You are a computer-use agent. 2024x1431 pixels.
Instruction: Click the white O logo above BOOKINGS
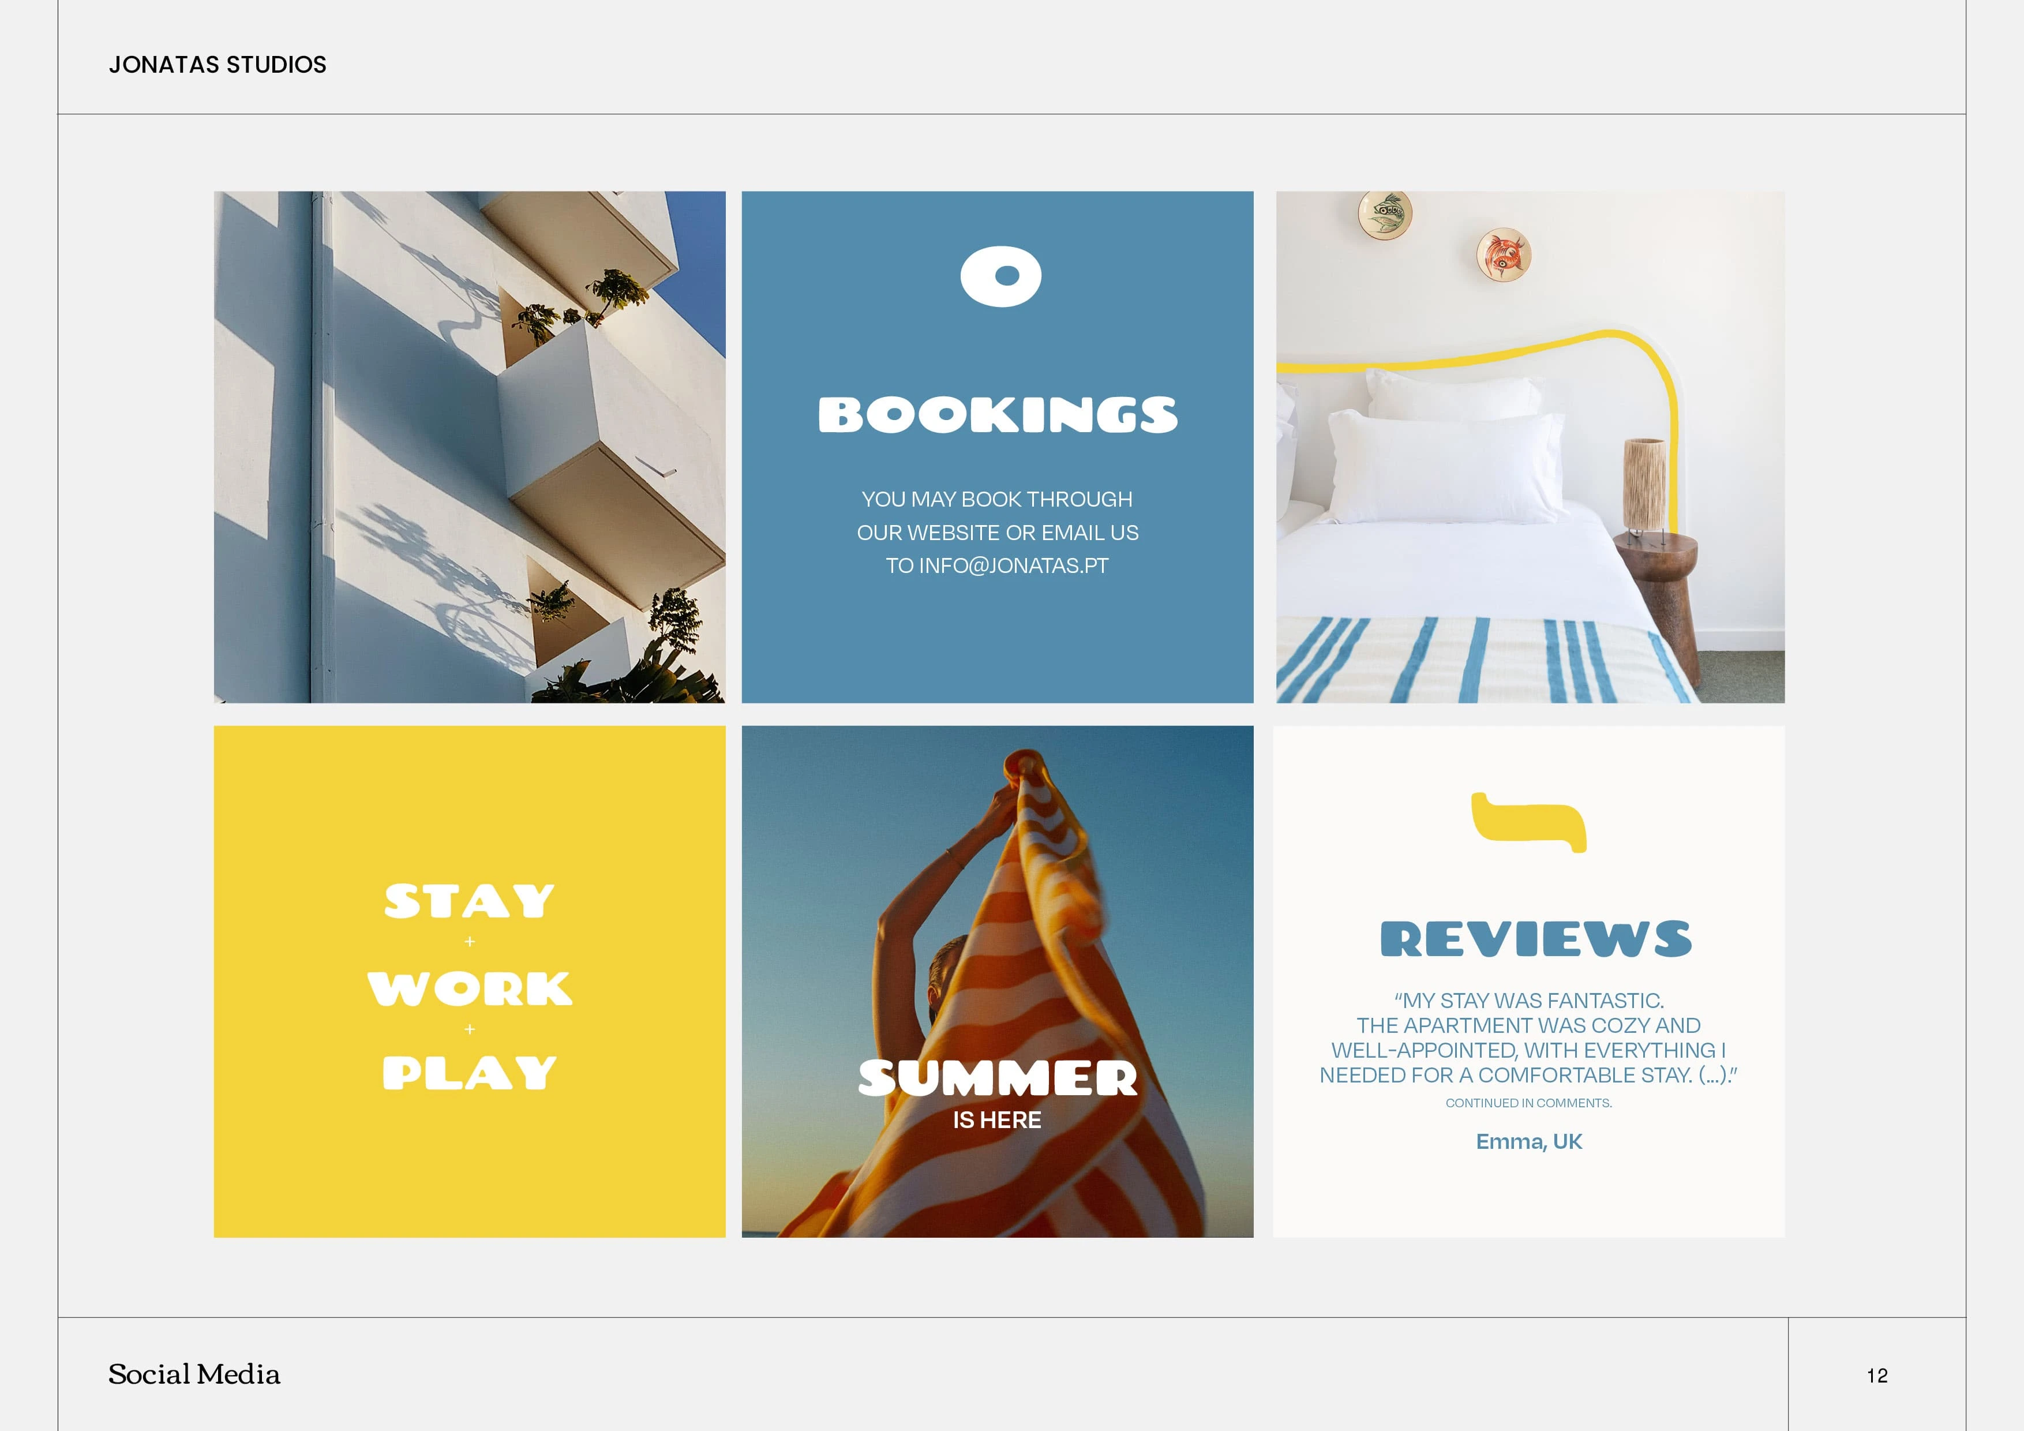click(x=1000, y=276)
